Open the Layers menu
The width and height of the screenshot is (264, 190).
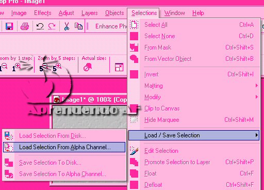(x=90, y=13)
